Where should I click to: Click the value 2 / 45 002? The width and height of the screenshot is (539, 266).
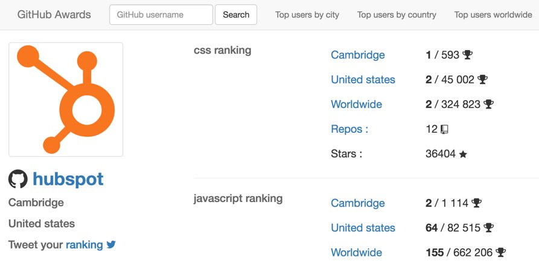(x=450, y=80)
